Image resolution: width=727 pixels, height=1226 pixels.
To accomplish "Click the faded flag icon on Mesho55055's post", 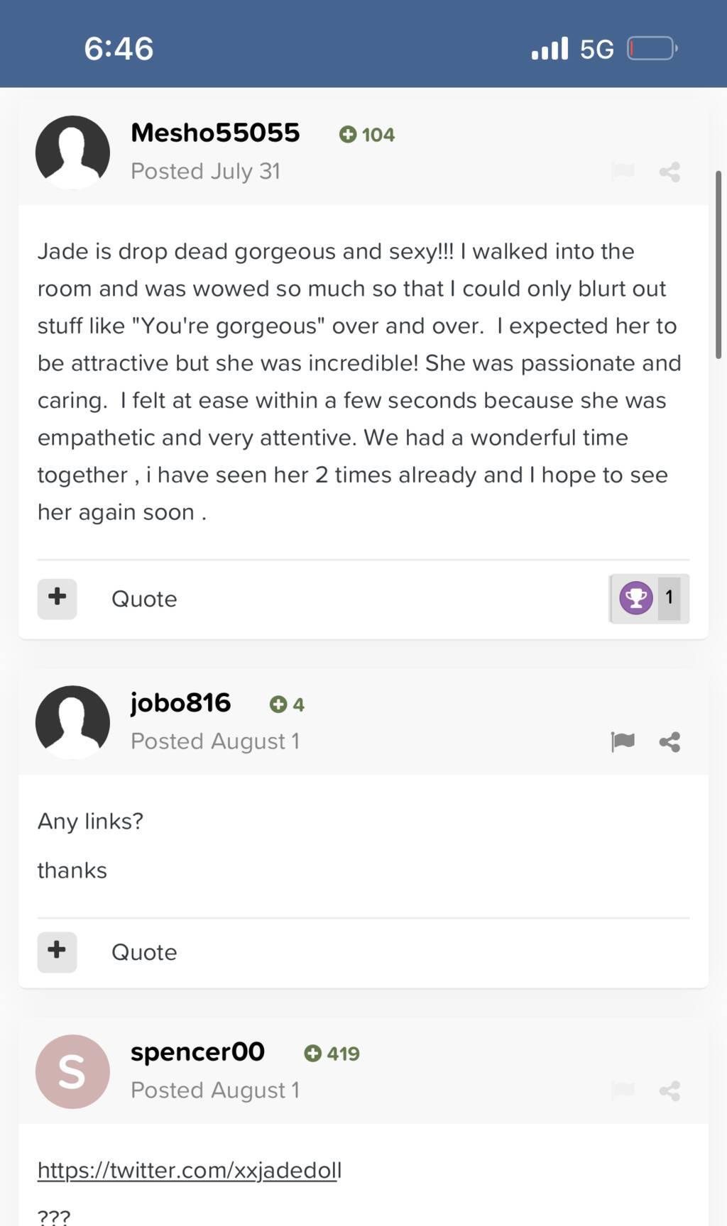I will point(623,171).
